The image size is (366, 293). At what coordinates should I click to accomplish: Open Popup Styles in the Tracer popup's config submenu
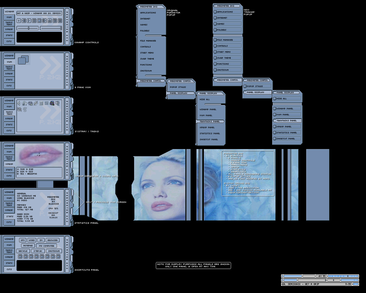tap(257, 86)
